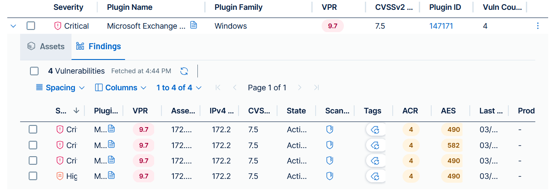This screenshot has width=552, height=193.
Task: Open plugin details icon in Microsoft Exchange row
Action: click(x=194, y=26)
